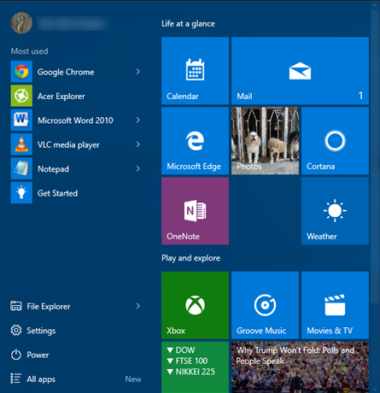Click the Settings gear icon
Screen dimensions: 380x393
pos(16,331)
